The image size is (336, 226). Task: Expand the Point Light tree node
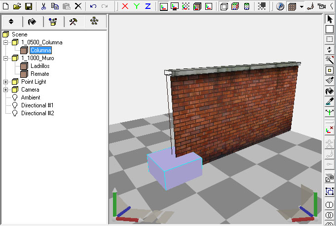click(x=6, y=82)
